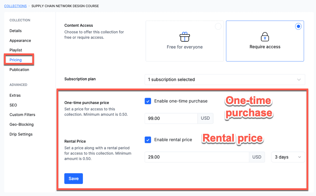Viewport: 316px width, 196px height.
Task: Select the Free for everyone radio button
Action: 218,26
